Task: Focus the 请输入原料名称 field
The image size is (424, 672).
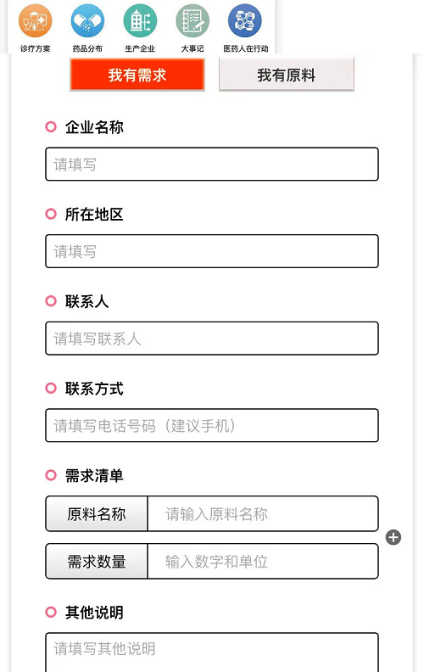Action: click(263, 513)
